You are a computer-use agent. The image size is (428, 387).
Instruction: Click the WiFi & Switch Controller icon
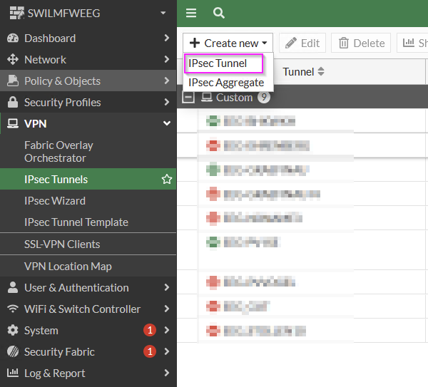point(12,309)
